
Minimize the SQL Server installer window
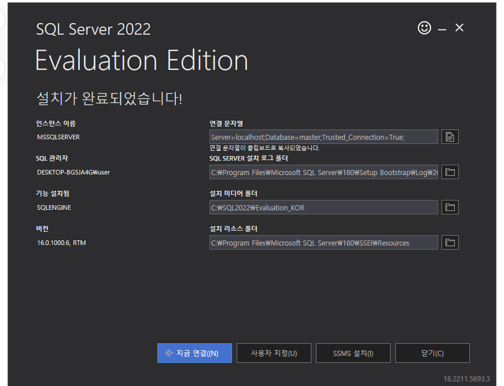click(442, 28)
